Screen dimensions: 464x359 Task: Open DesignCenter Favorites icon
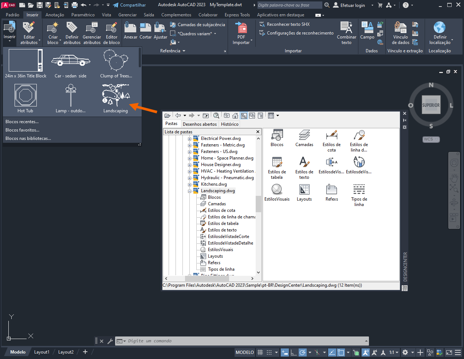(x=227, y=116)
